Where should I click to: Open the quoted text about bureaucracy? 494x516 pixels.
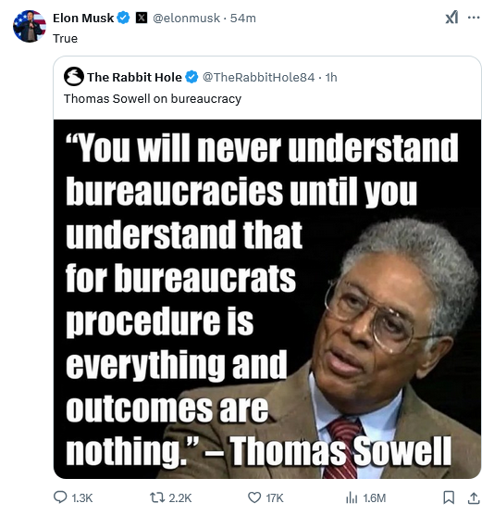point(153,99)
